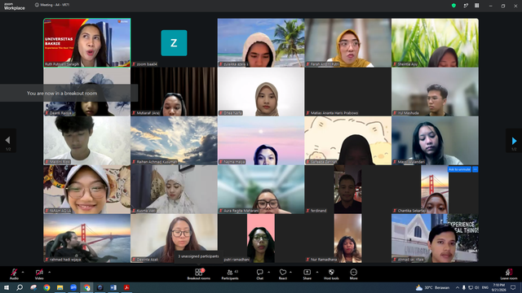Open three-dot menu on Chantika tile
Screen dimensions: 522x293
475,169
